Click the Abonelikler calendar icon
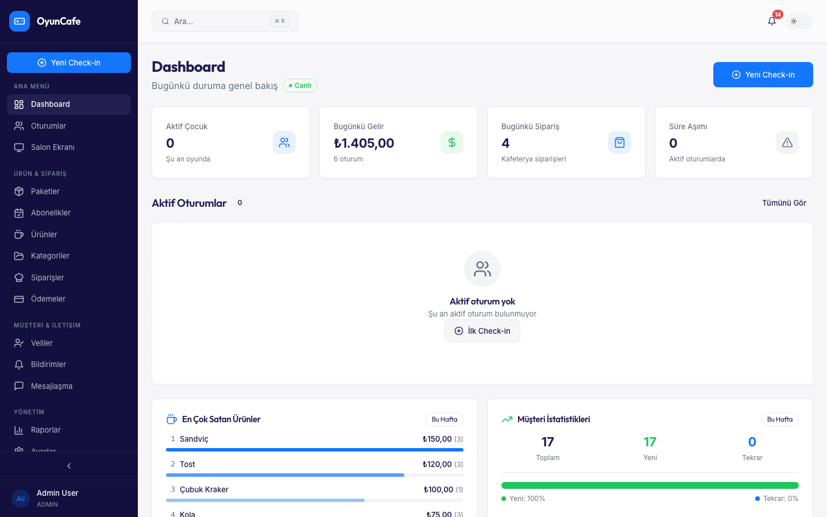Image resolution: width=827 pixels, height=517 pixels. pyautogui.click(x=19, y=213)
